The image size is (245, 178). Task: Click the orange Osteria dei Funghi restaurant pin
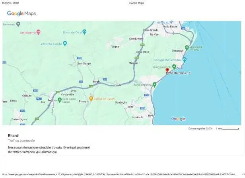coord(91,99)
